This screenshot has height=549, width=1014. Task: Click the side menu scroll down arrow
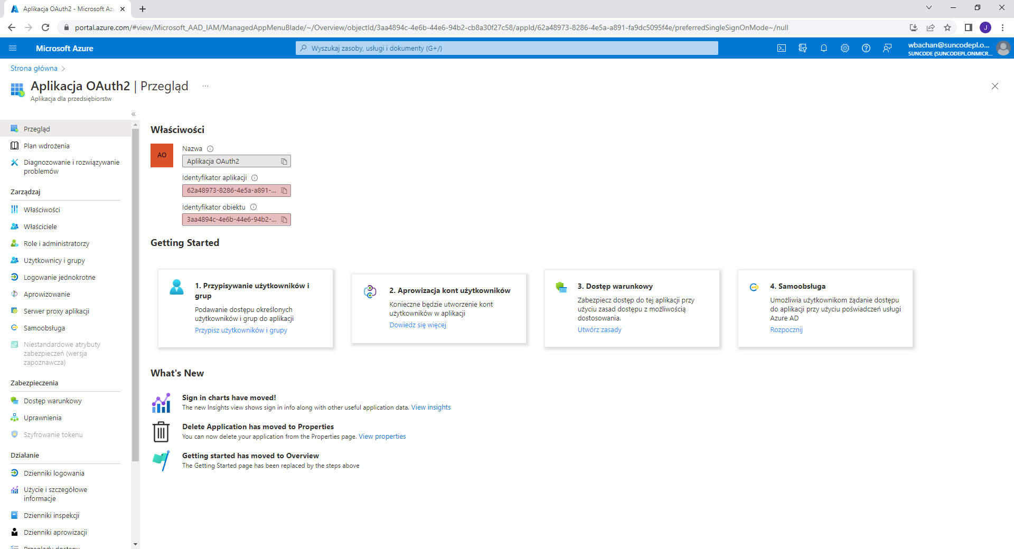coord(136,544)
